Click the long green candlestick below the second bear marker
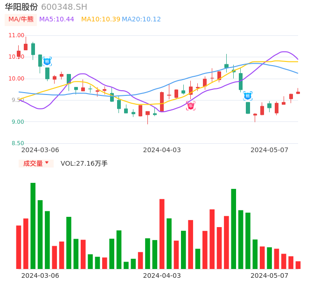320x282 pixels. [x=248, y=107]
